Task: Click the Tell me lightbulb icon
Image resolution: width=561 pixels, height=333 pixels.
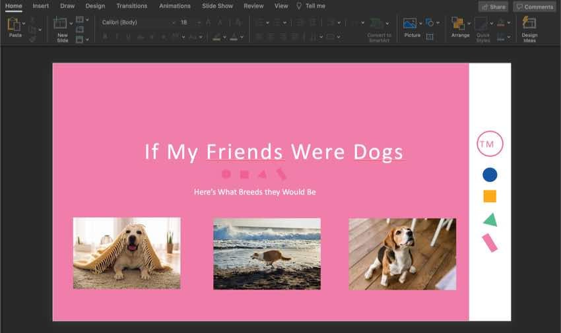Action: [x=299, y=6]
